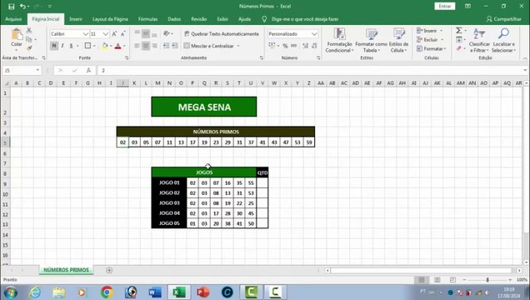Image resolution: width=530 pixels, height=300 pixels.
Task: Align cell text to the right
Action: [154, 46]
